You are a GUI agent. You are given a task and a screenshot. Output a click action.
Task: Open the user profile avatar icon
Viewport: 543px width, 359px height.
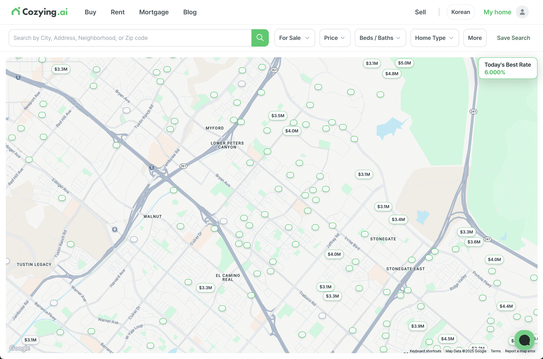pos(522,12)
